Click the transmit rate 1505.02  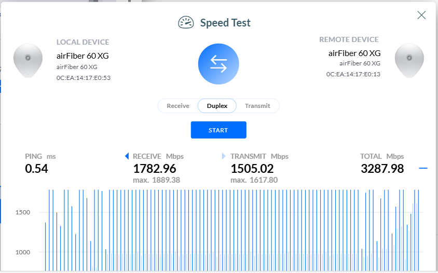coord(252,169)
